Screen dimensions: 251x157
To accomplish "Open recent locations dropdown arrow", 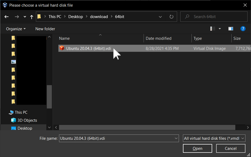I will [25, 17].
